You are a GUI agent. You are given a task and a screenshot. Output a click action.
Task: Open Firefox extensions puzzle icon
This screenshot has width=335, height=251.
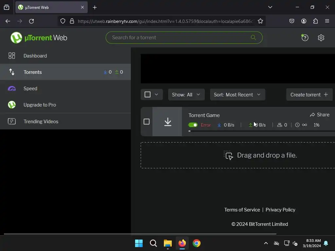pos(315,21)
